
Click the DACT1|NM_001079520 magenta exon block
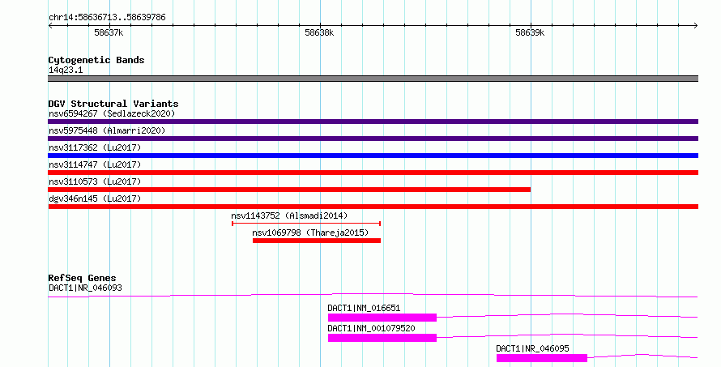382,338
